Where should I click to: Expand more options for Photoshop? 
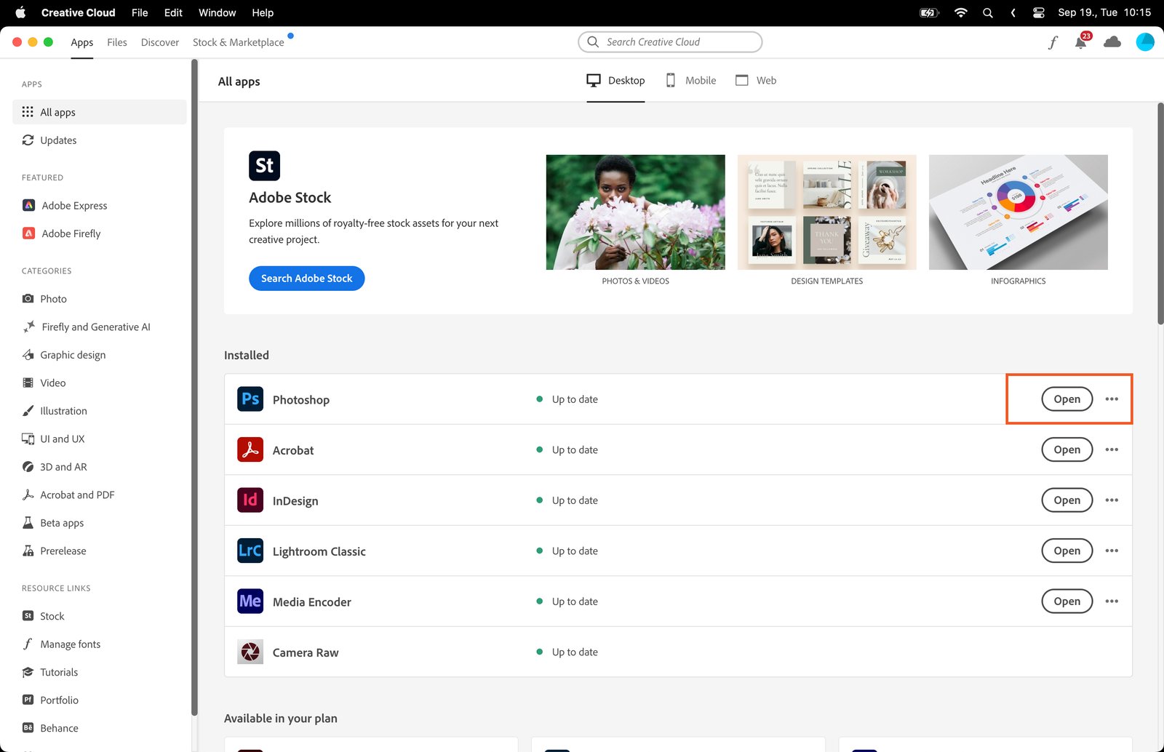[1112, 399]
